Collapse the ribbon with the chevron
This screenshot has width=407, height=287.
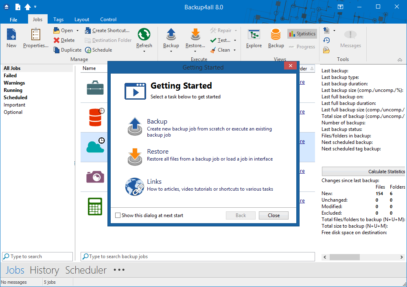[400, 60]
